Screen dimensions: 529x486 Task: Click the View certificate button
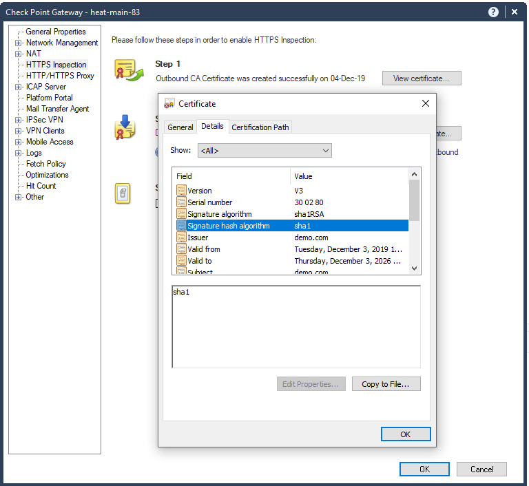pos(422,78)
